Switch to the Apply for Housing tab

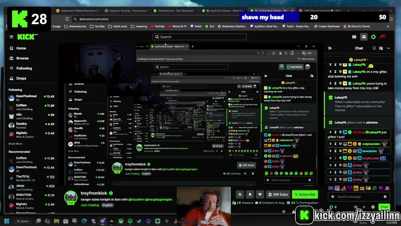click(126, 11)
